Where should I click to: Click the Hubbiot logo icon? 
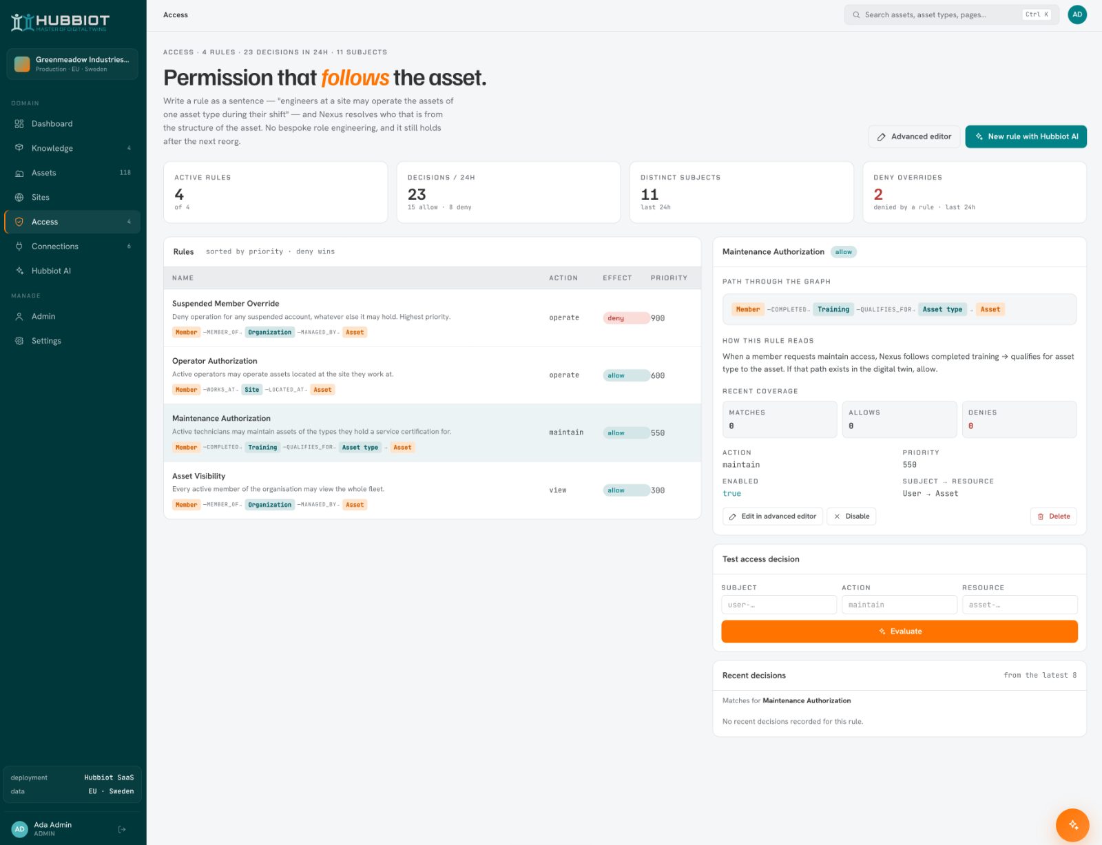(22, 23)
